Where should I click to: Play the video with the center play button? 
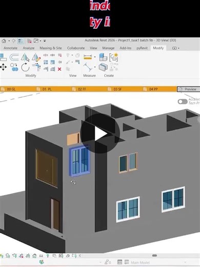(x=100, y=133)
